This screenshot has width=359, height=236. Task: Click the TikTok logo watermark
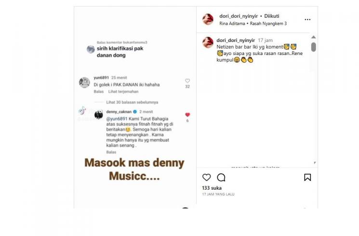[x=82, y=111]
